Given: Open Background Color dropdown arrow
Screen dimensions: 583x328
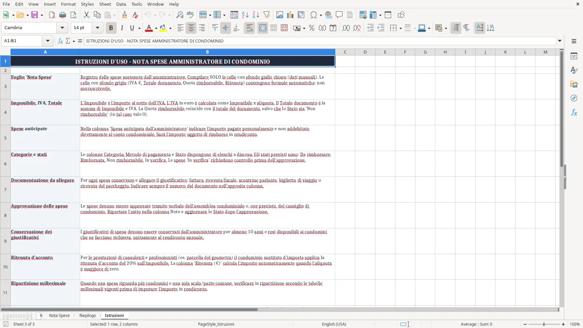Looking at the screenshot, I should (171, 28).
